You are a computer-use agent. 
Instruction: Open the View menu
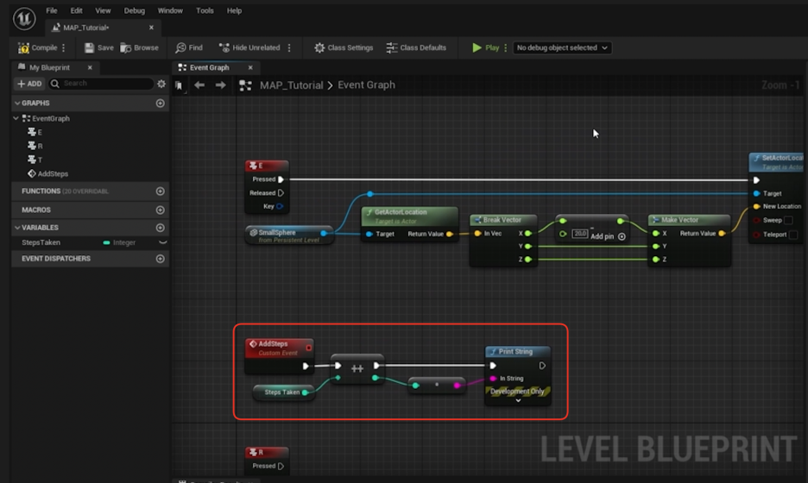(x=103, y=10)
